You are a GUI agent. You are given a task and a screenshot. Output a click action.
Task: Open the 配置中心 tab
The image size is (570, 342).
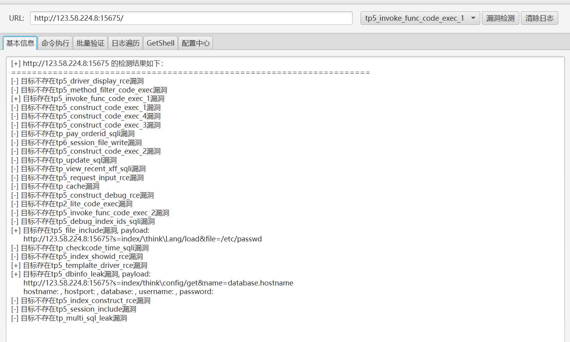[x=196, y=43]
